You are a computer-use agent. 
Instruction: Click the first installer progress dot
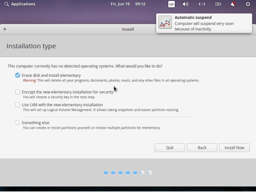pyautogui.click(x=106, y=173)
